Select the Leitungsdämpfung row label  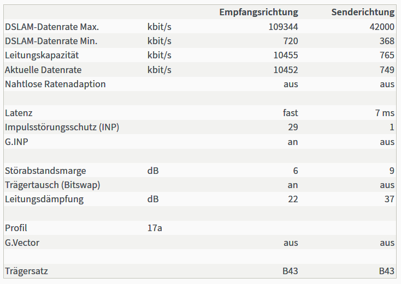pos(44,199)
